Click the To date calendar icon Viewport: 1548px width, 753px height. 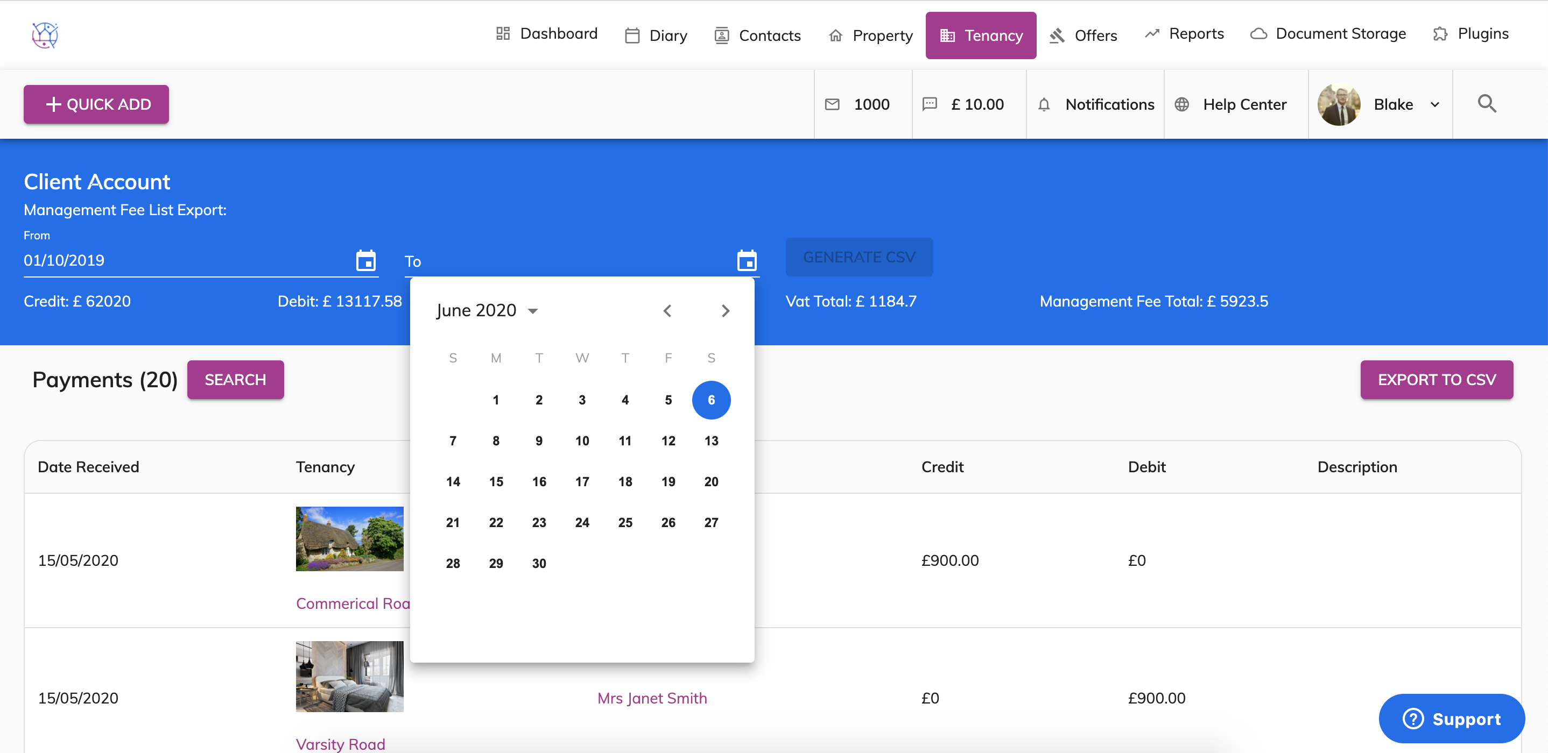(x=747, y=261)
